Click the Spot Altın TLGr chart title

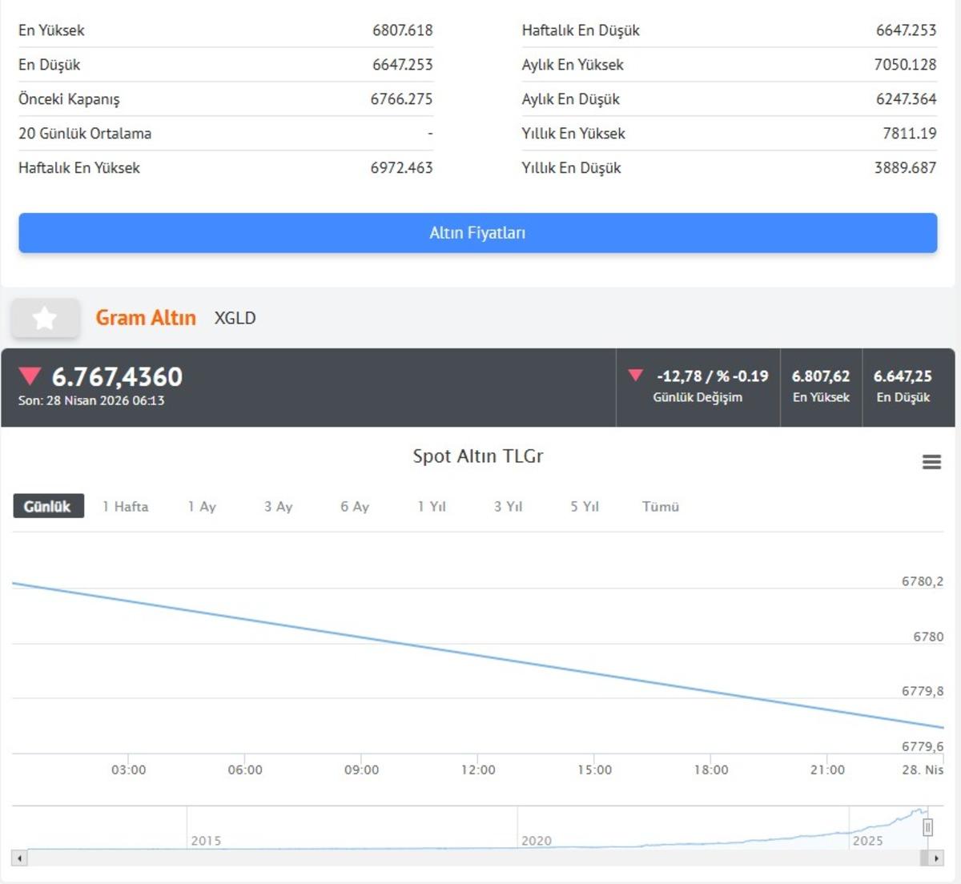pos(477,456)
